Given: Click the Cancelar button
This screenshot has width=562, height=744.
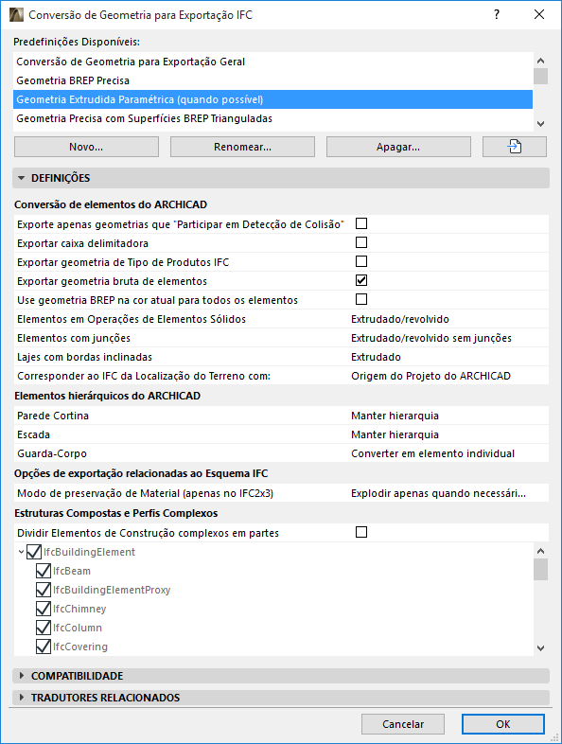Looking at the screenshot, I should [403, 724].
